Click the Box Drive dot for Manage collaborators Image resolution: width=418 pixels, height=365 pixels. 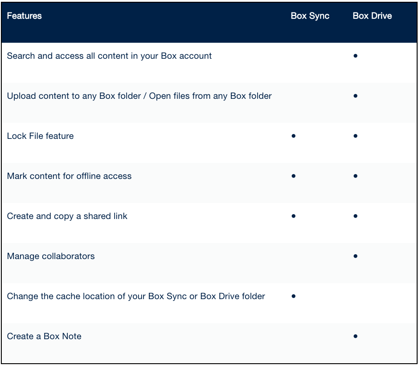point(355,256)
